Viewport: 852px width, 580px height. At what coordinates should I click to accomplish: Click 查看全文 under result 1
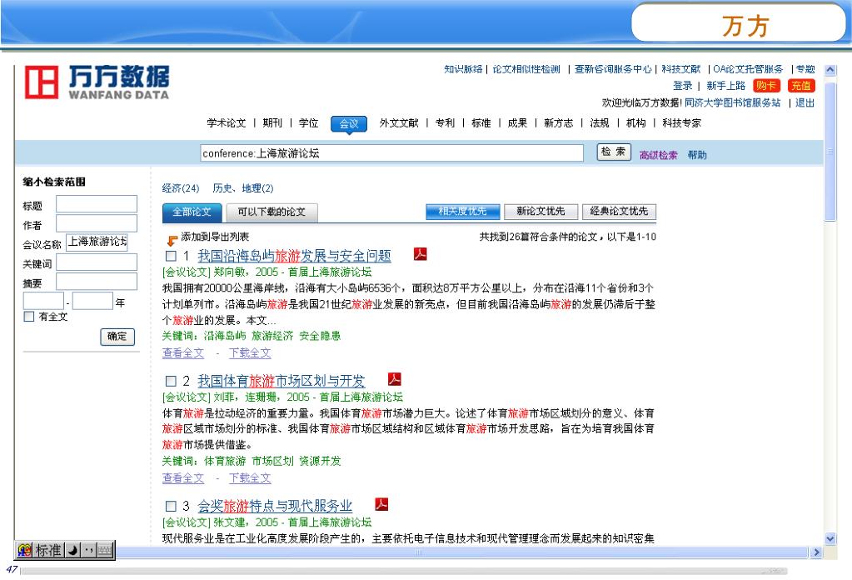[183, 352]
